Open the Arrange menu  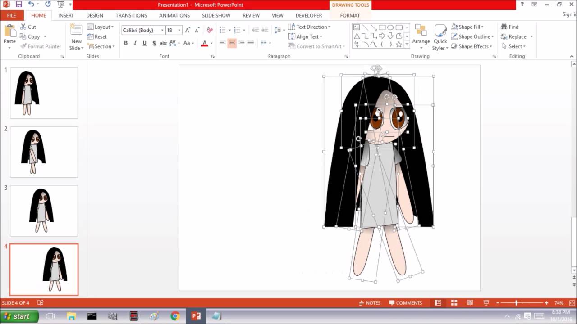(421, 37)
